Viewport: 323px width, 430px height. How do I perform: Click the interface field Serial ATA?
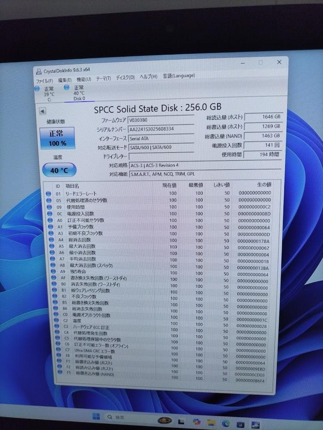(x=161, y=138)
